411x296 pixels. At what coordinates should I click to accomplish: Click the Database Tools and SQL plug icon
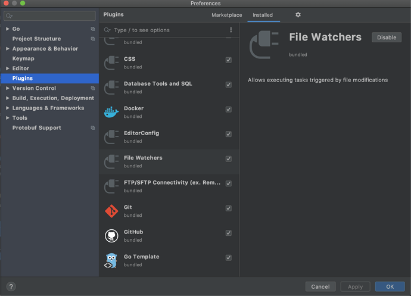pos(111,88)
